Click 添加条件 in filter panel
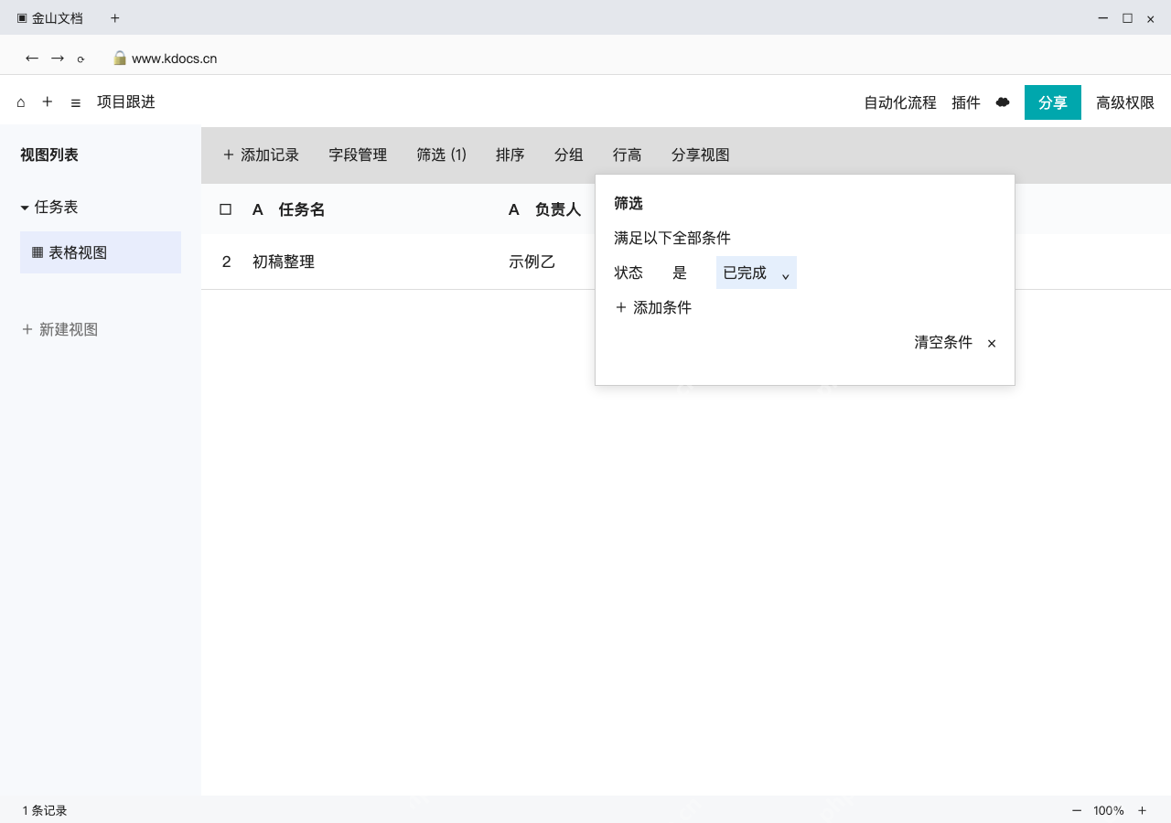Image resolution: width=1171 pixels, height=823 pixels. coord(653,307)
